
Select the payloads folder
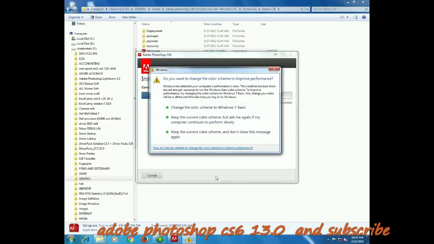(152, 41)
